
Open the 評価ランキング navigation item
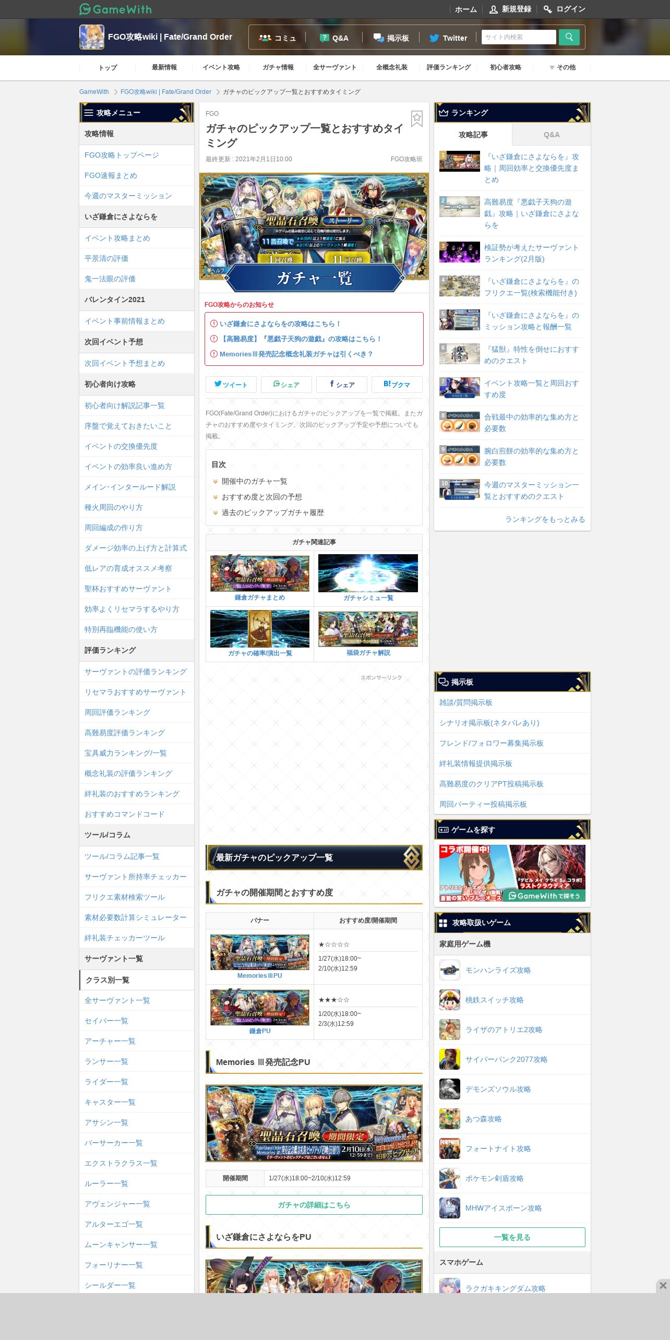tap(449, 68)
